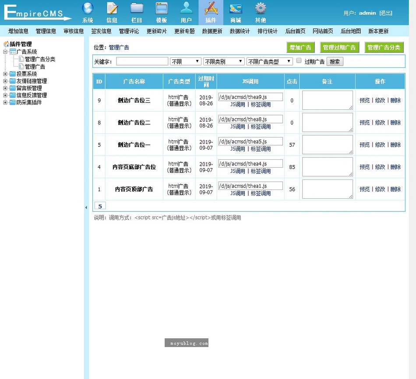Click the 备注 box for 侧边广告位二
This screenshot has width=416, height=379.
pos(328,123)
